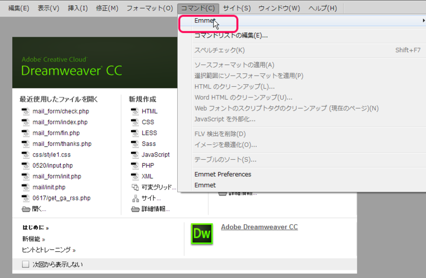Open the ウィンドウ(W) menu
The image size is (426, 278).
[x=279, y=8]
